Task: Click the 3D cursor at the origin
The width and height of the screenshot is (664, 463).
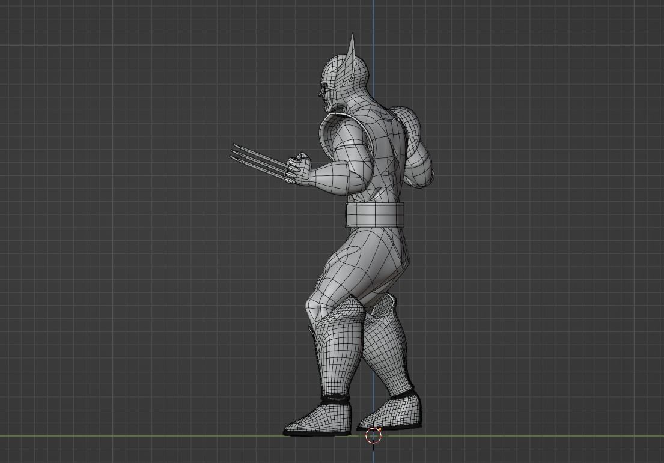Action: click(374, 435)
